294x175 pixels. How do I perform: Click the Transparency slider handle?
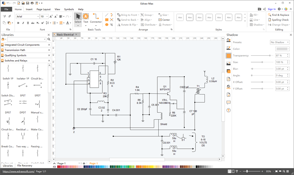(x=270, y=56)
